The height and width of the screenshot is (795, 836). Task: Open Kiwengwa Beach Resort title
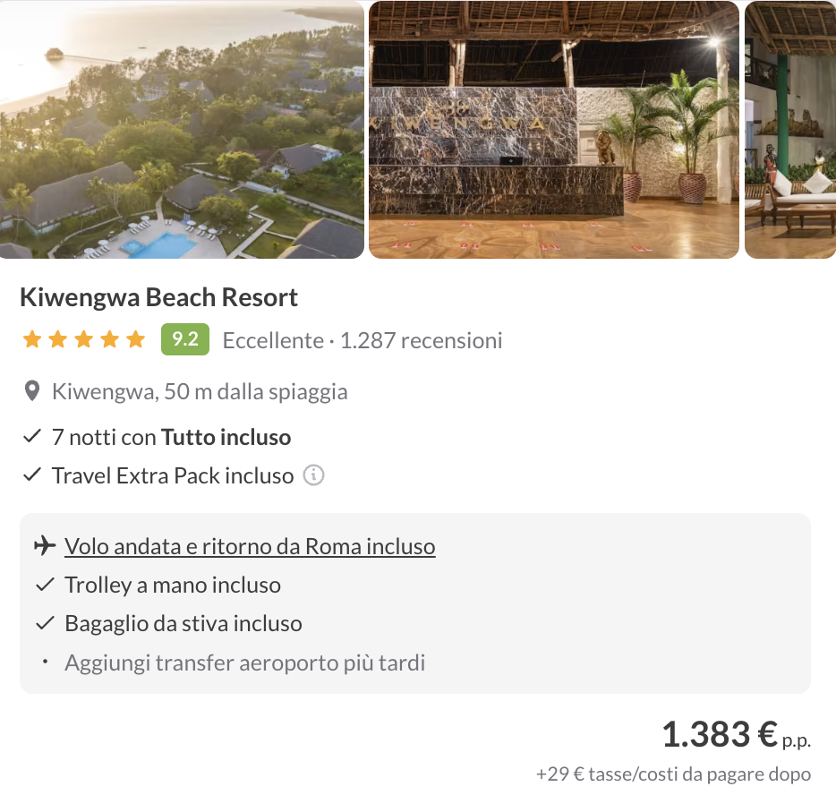click(158, 297)
